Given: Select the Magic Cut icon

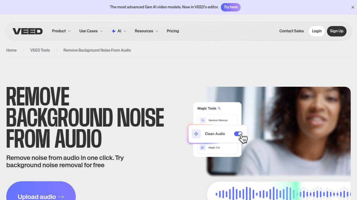Looking at the screenshot, I should [x=202, y=147].
